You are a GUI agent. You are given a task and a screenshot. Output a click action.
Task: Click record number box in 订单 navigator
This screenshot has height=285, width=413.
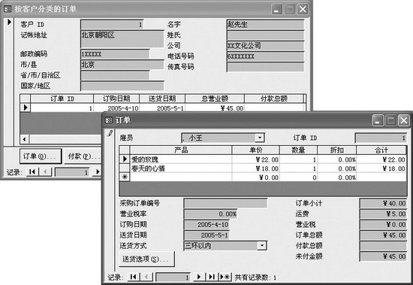[173, 277]
